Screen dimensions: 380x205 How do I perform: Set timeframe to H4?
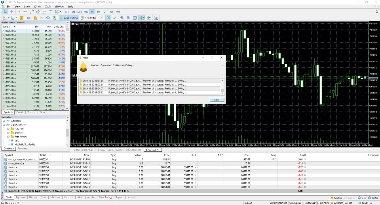[x=99, y=11]
